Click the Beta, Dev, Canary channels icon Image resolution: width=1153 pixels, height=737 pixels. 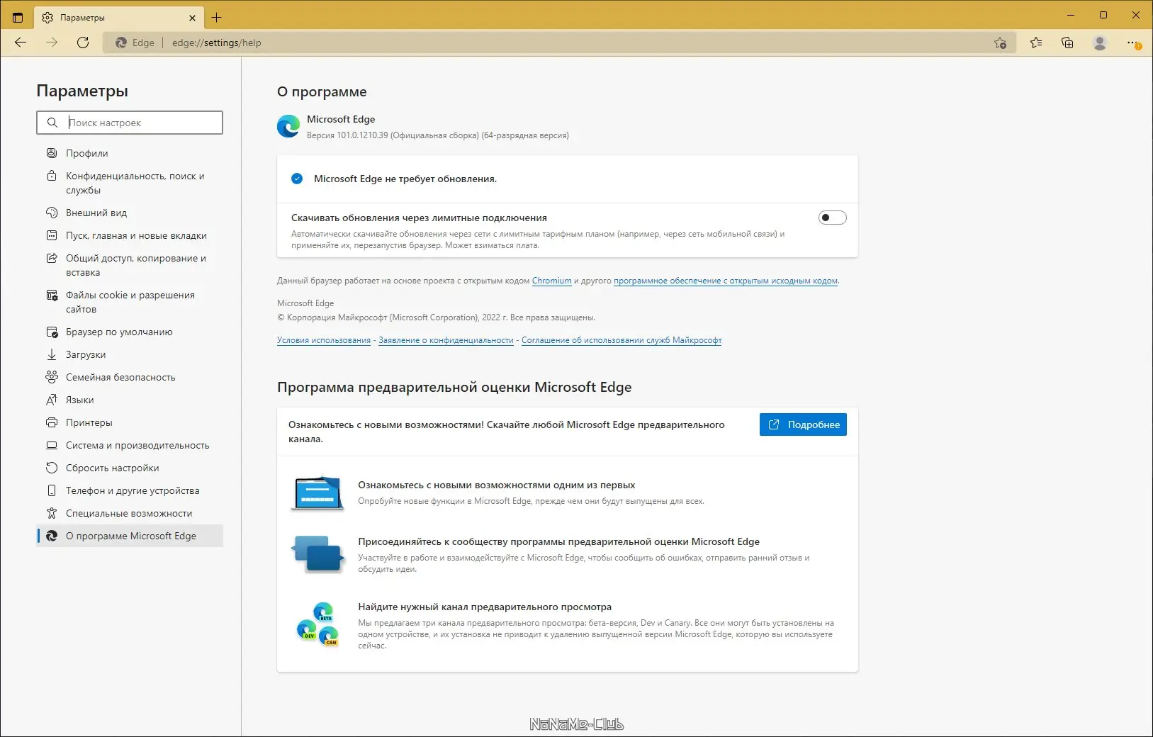click(x=317, y=624)
